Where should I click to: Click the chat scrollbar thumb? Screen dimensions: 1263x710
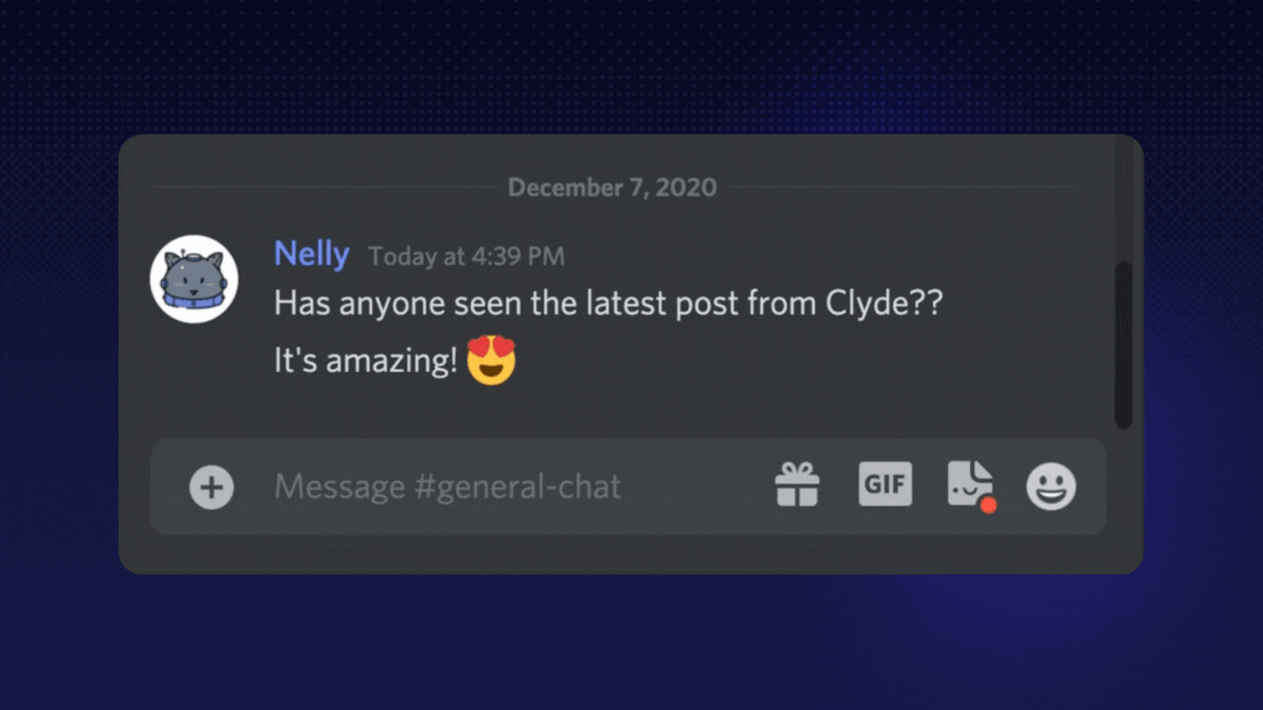(x=1123, y=345)
